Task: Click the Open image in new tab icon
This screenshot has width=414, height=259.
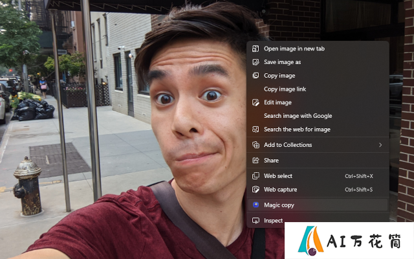Action: [x=256, y=49]
